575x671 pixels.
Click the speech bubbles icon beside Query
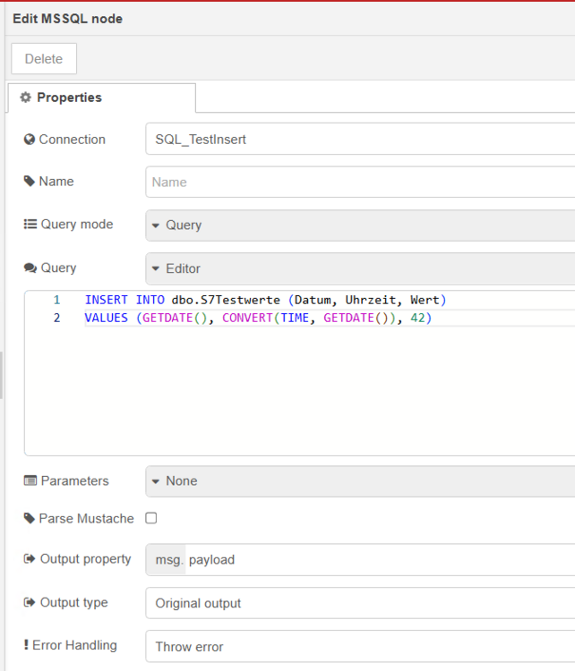pos(30,268)
